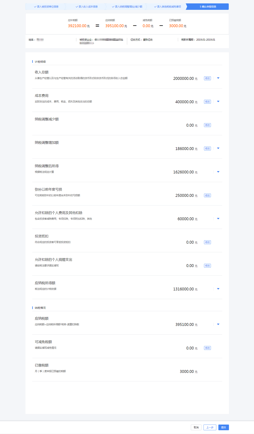Expand 允许扣除的个人费用及其他扣除 details arrow
This screenshot has width=254, height=434.
pyautogui.click(x=218, y=219)
